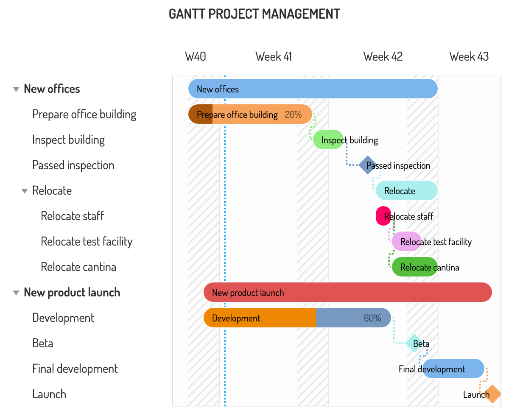The width and height of the screenshot is (509, 419).
Task: Select the violet Relocate test facility bar
Action: (x=406, y=241)
